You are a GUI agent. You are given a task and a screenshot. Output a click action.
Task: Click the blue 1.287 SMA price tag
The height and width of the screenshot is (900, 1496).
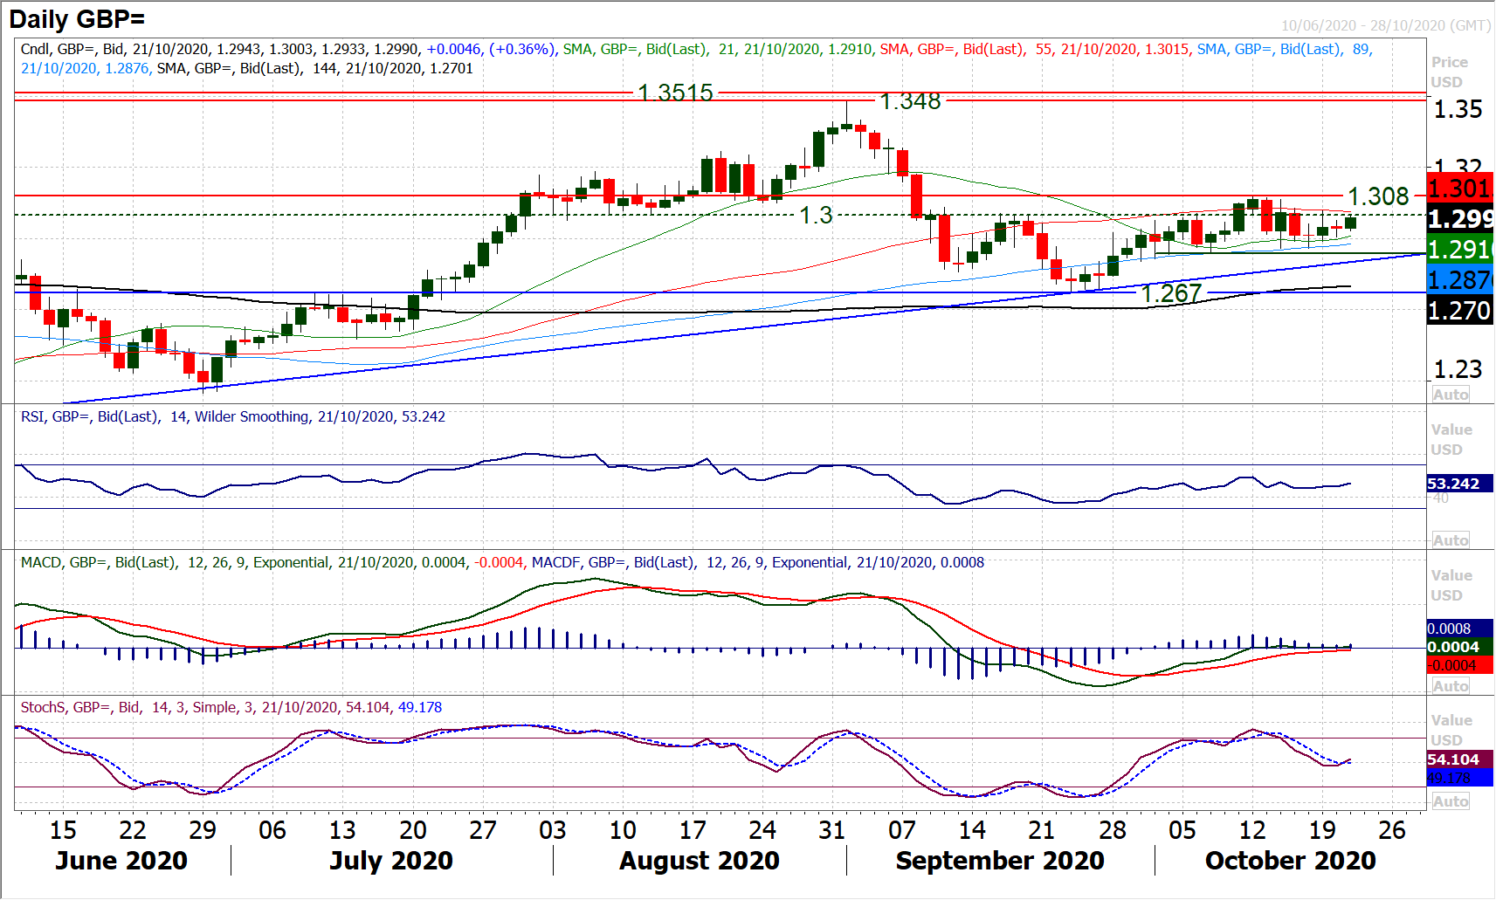point(1458,280)
